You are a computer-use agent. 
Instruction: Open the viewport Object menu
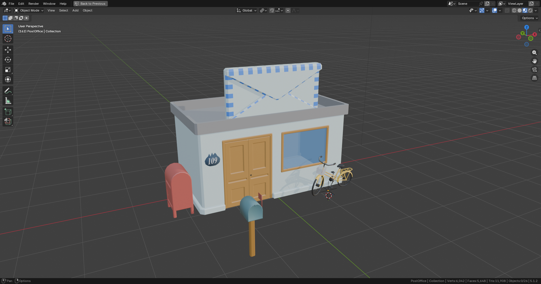(x=88, y=10)
